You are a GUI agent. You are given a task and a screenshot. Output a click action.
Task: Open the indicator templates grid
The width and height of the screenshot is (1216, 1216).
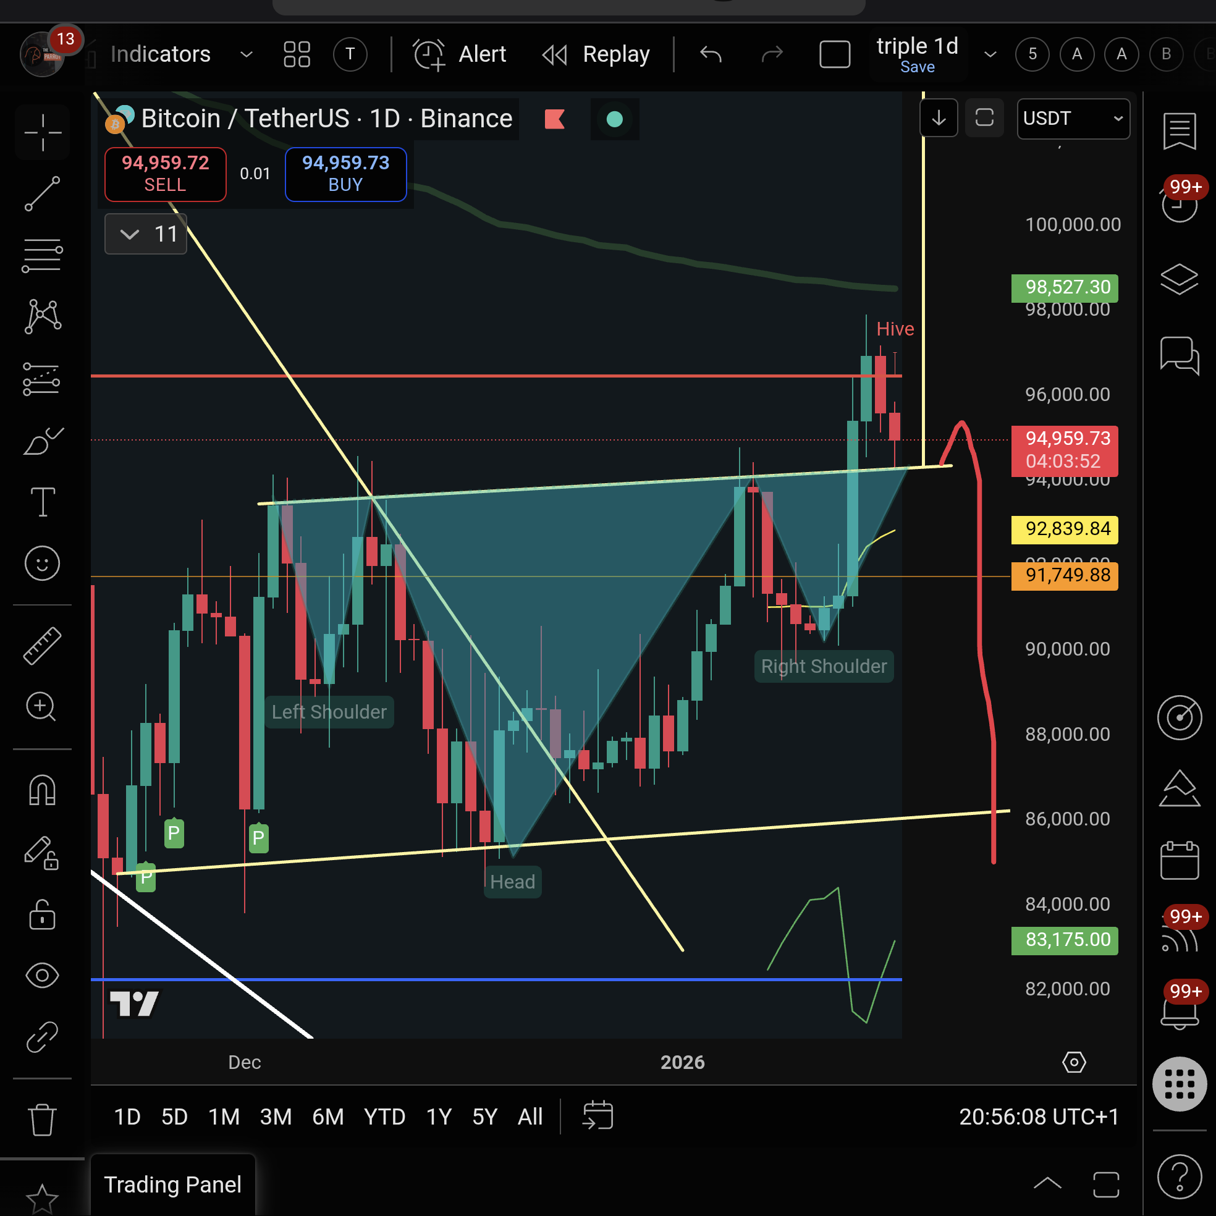pos(297,54)
